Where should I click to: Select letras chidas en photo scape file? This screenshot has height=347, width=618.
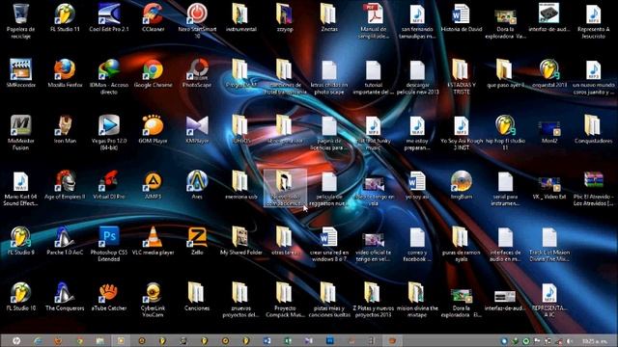coord(329,77)
